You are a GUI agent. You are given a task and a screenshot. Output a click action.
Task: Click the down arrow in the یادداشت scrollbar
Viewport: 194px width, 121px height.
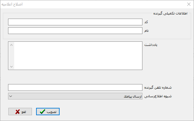tap(12, 67)
